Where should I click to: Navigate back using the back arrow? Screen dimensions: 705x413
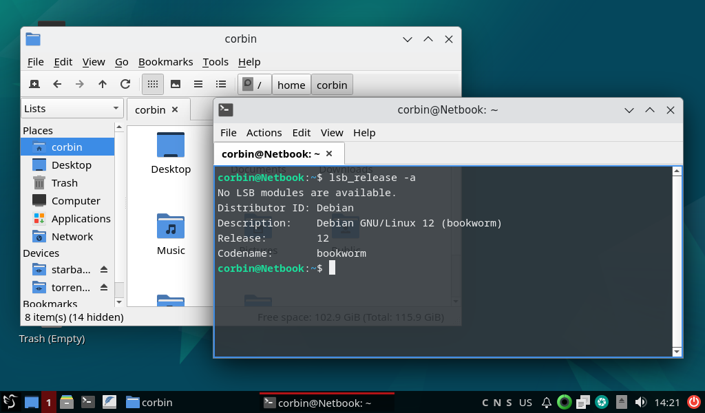point(57,83)
